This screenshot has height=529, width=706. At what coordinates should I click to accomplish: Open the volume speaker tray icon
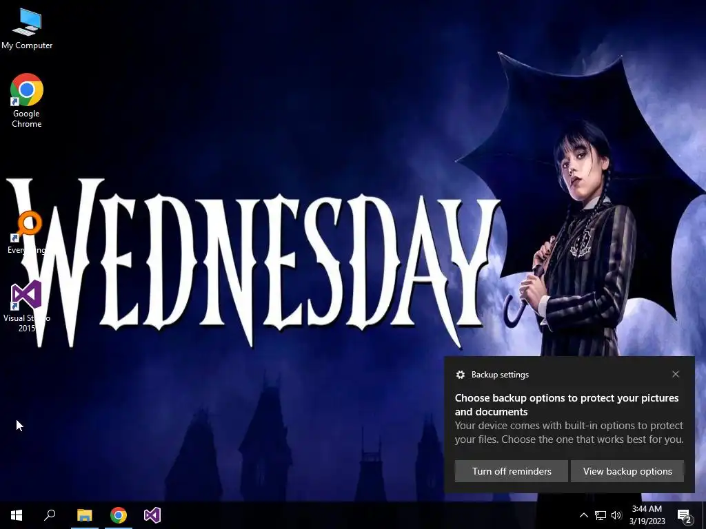616,515
